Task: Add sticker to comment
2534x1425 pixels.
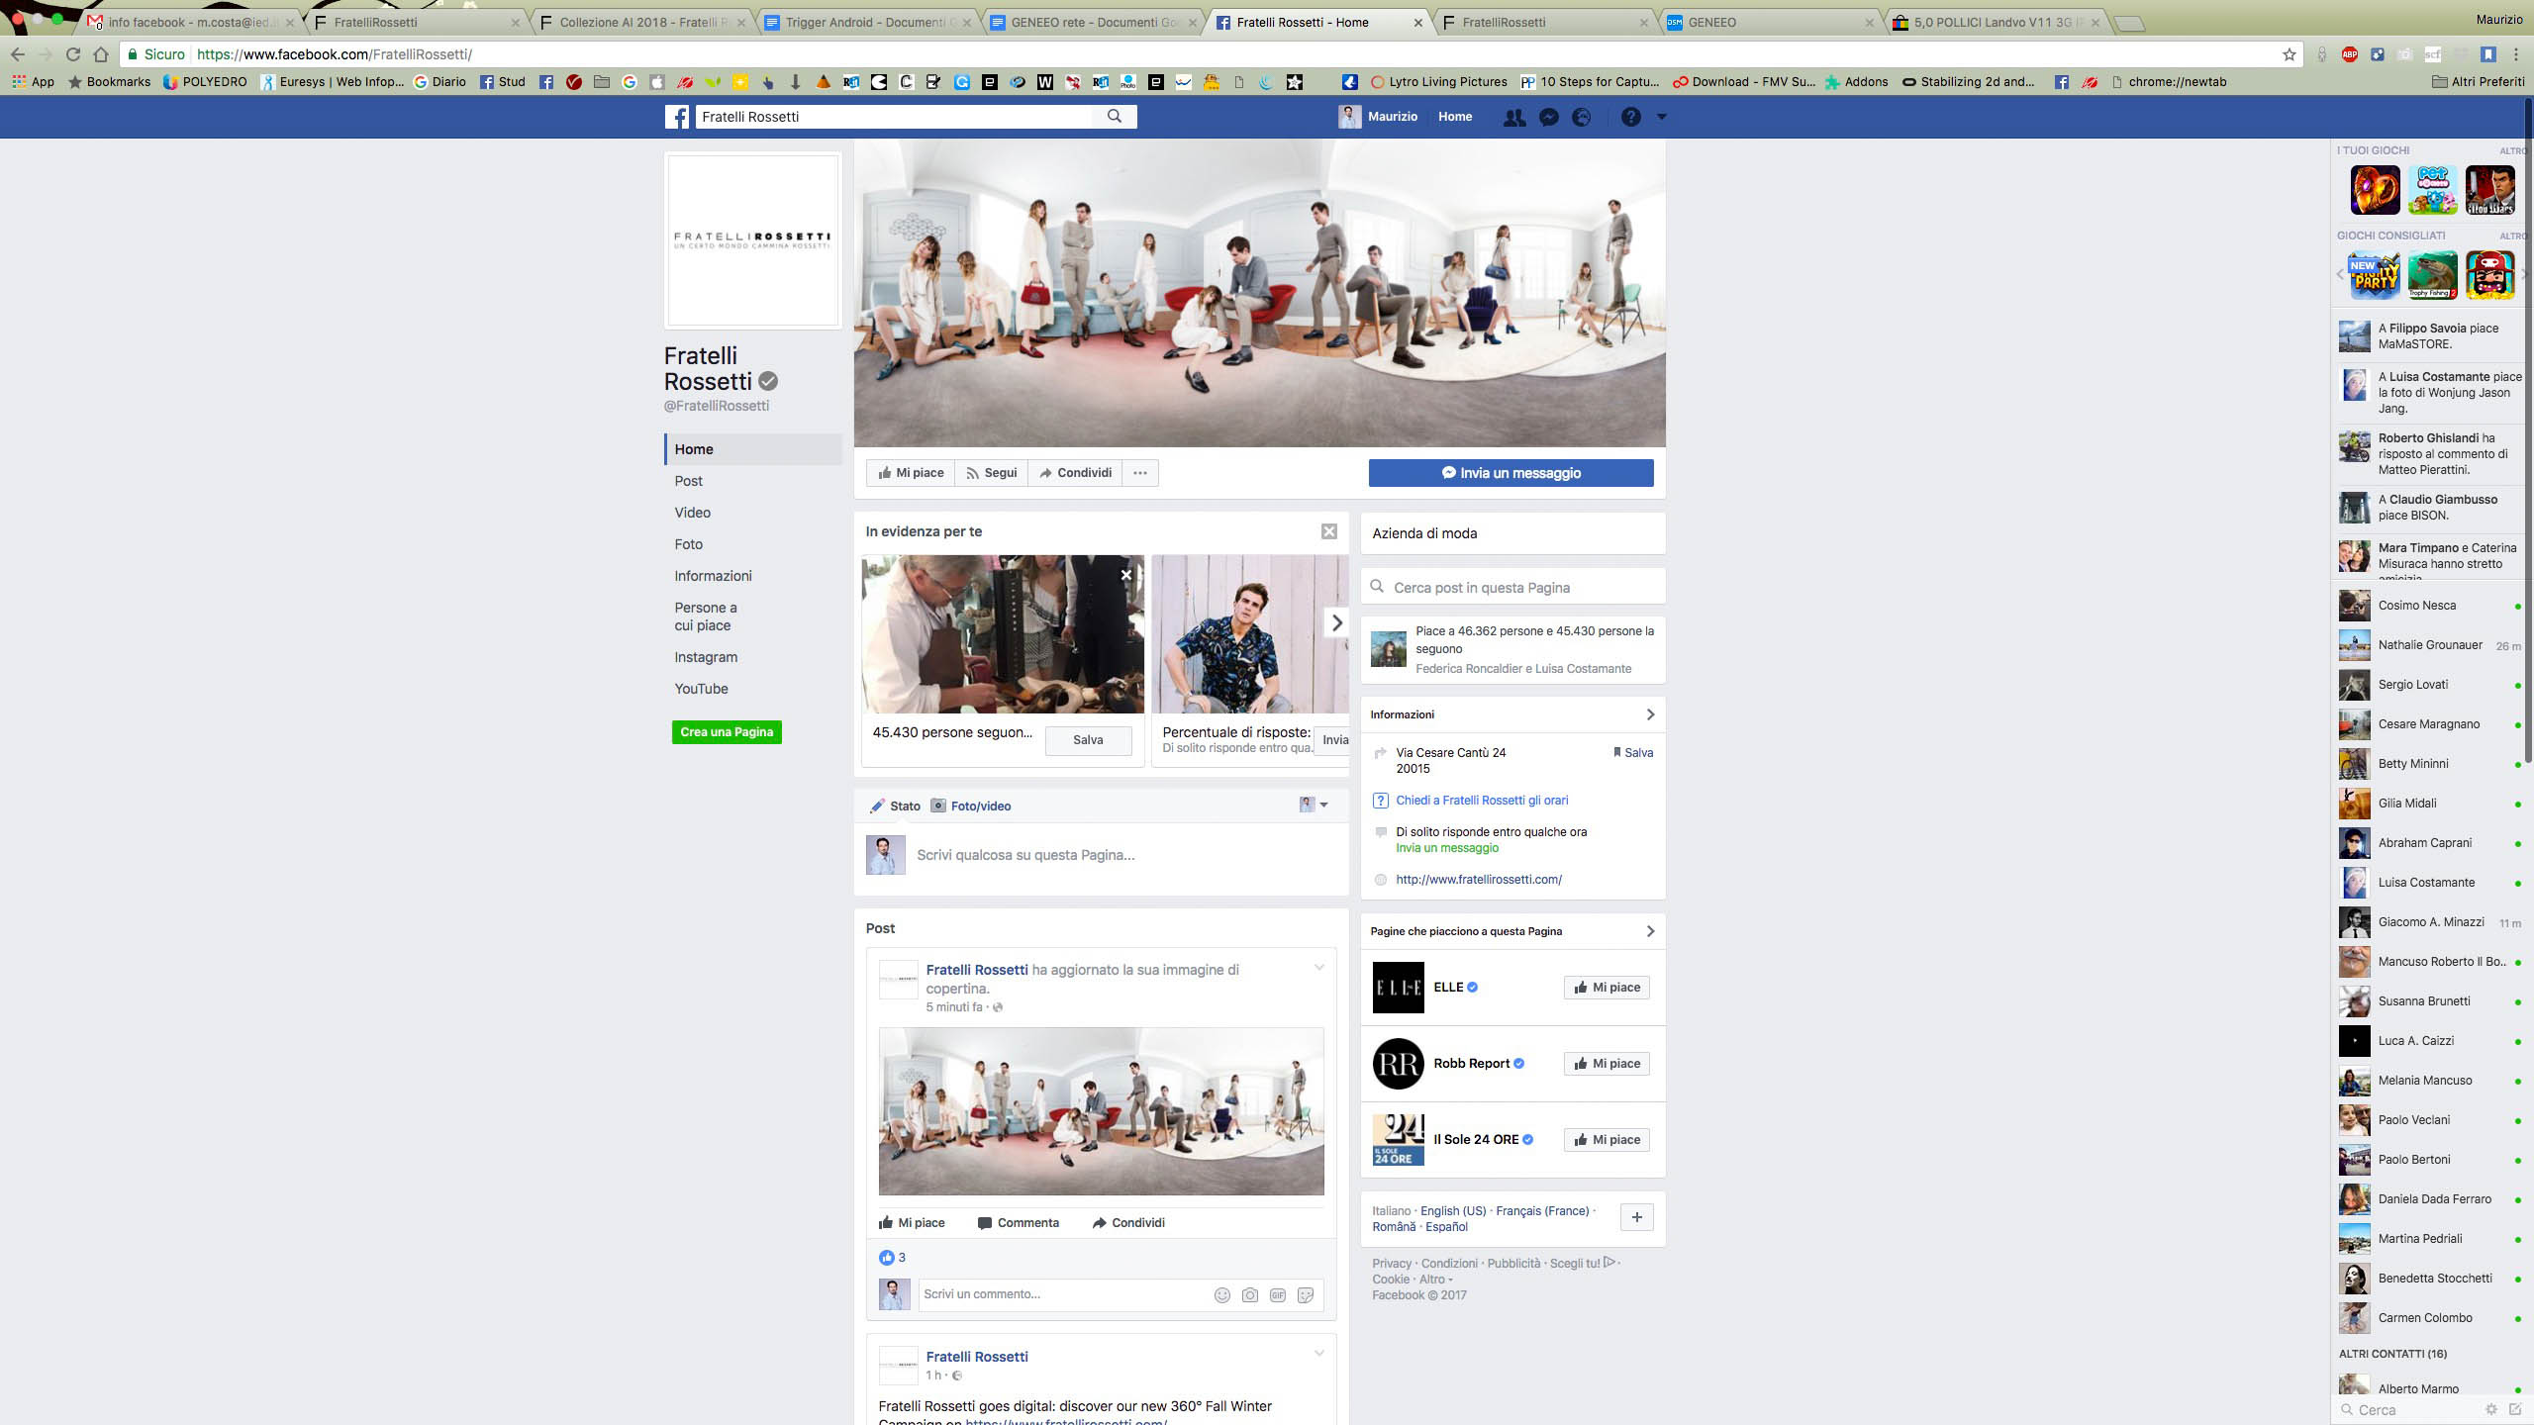Action: (1306, 1295)
